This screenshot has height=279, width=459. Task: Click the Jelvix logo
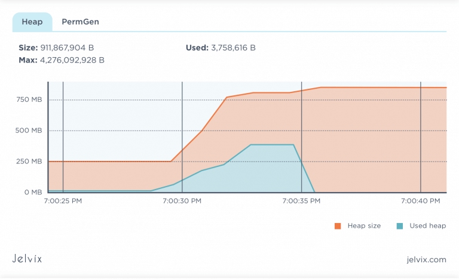pyautogui.click(x=27, y=259)
